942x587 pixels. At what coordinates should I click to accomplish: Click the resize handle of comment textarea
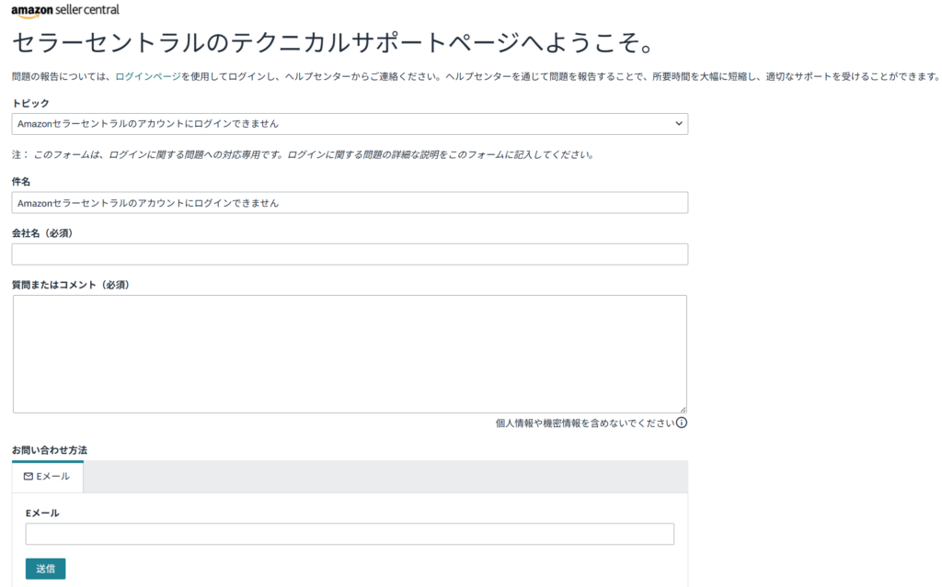coord(683,410)
